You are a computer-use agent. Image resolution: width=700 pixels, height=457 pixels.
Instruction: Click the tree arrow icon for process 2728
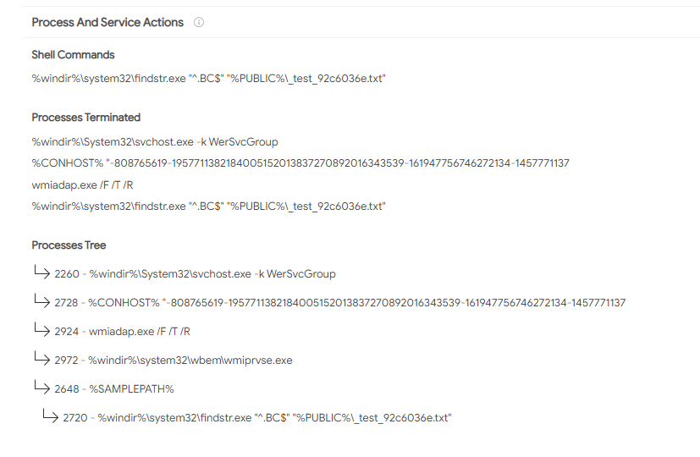pos(41,300)
